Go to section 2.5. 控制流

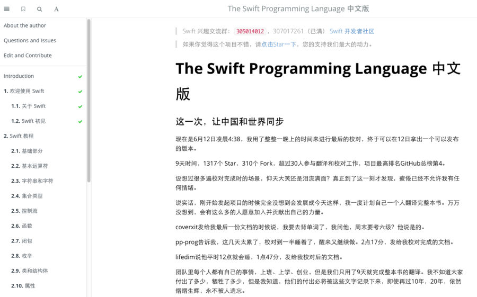pyautogui.click(x=24, y=211)
